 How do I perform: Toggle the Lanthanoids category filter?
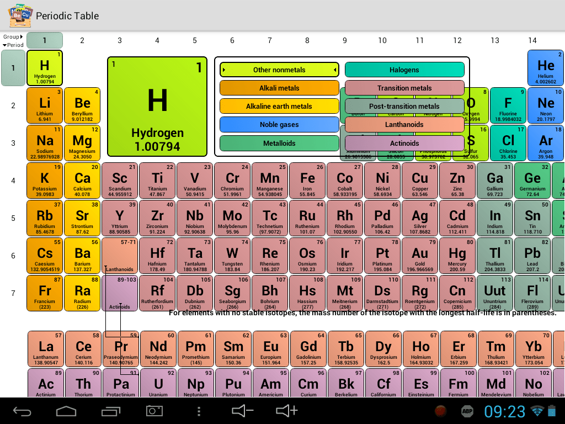pos(404,125)
